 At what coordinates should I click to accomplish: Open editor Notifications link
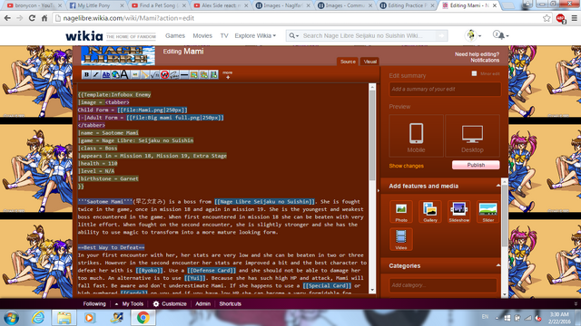tap(485, 61)
